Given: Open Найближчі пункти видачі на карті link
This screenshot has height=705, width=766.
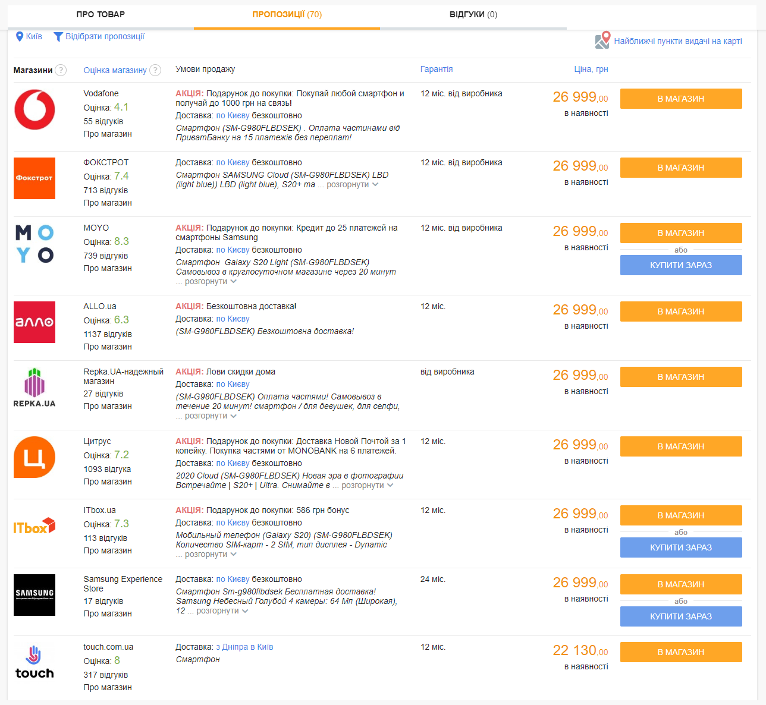Looking at the screenshot, I should pos(678,41).
